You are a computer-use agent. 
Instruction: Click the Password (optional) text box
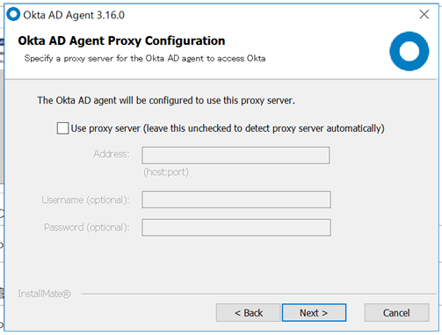click(x=236, y=228)
